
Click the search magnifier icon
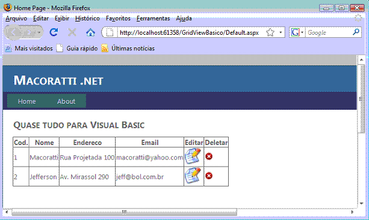point(356,32)
